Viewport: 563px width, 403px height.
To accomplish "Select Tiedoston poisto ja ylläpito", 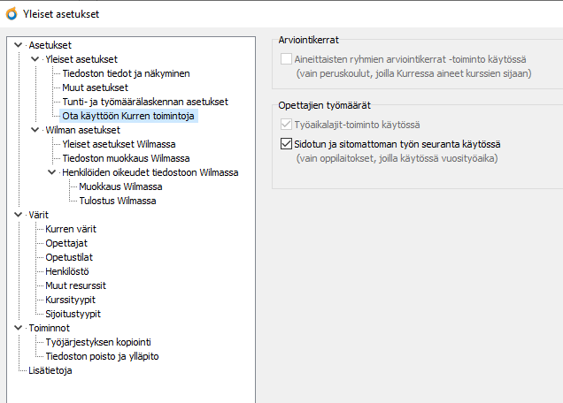I will [x=102, y=356].
